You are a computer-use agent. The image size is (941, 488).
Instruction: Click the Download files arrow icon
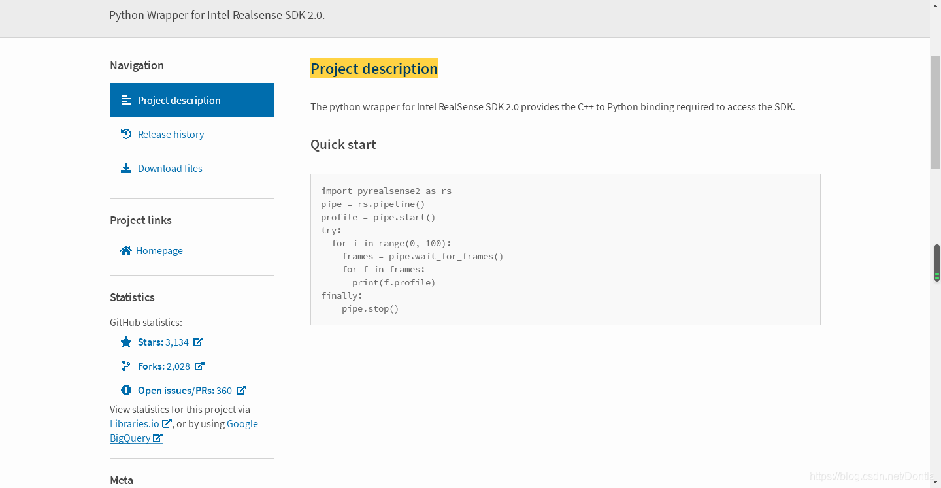point(126,168)
